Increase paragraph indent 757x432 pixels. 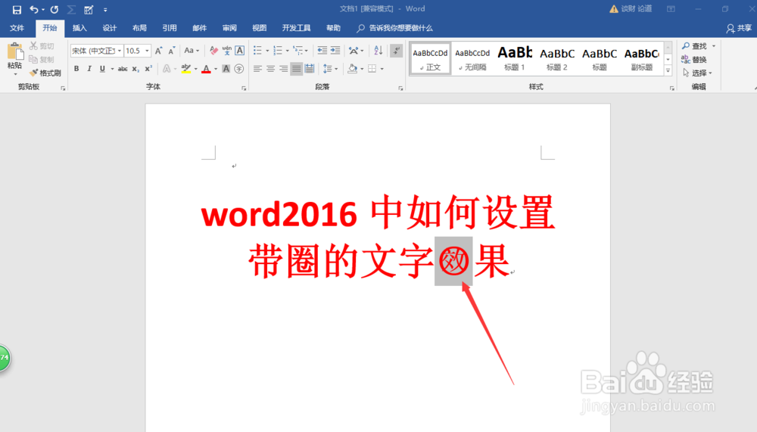click(335, 51)
